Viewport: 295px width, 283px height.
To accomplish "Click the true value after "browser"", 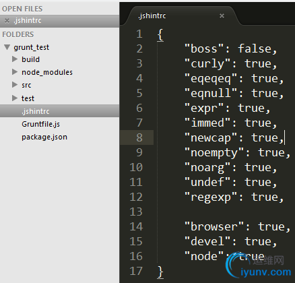I will 271,226.
